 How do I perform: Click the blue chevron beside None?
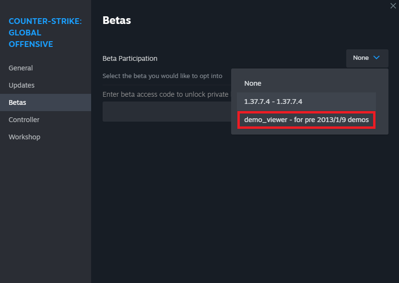click(x=376, y=58)
